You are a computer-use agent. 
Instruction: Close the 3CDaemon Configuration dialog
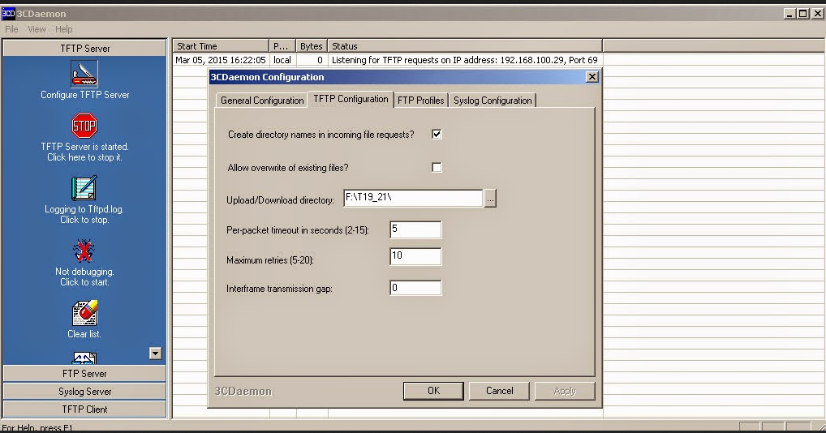[x=592, y=77]
